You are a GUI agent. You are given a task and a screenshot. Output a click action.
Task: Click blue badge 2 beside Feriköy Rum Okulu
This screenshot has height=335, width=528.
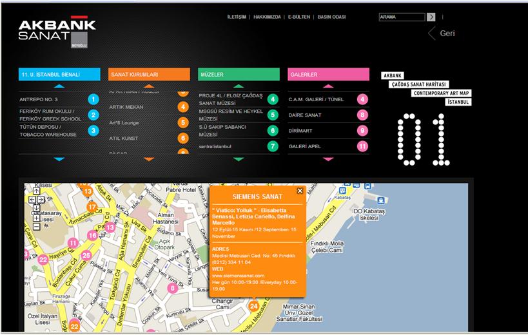pyautogui.click(x=93, y=115)
